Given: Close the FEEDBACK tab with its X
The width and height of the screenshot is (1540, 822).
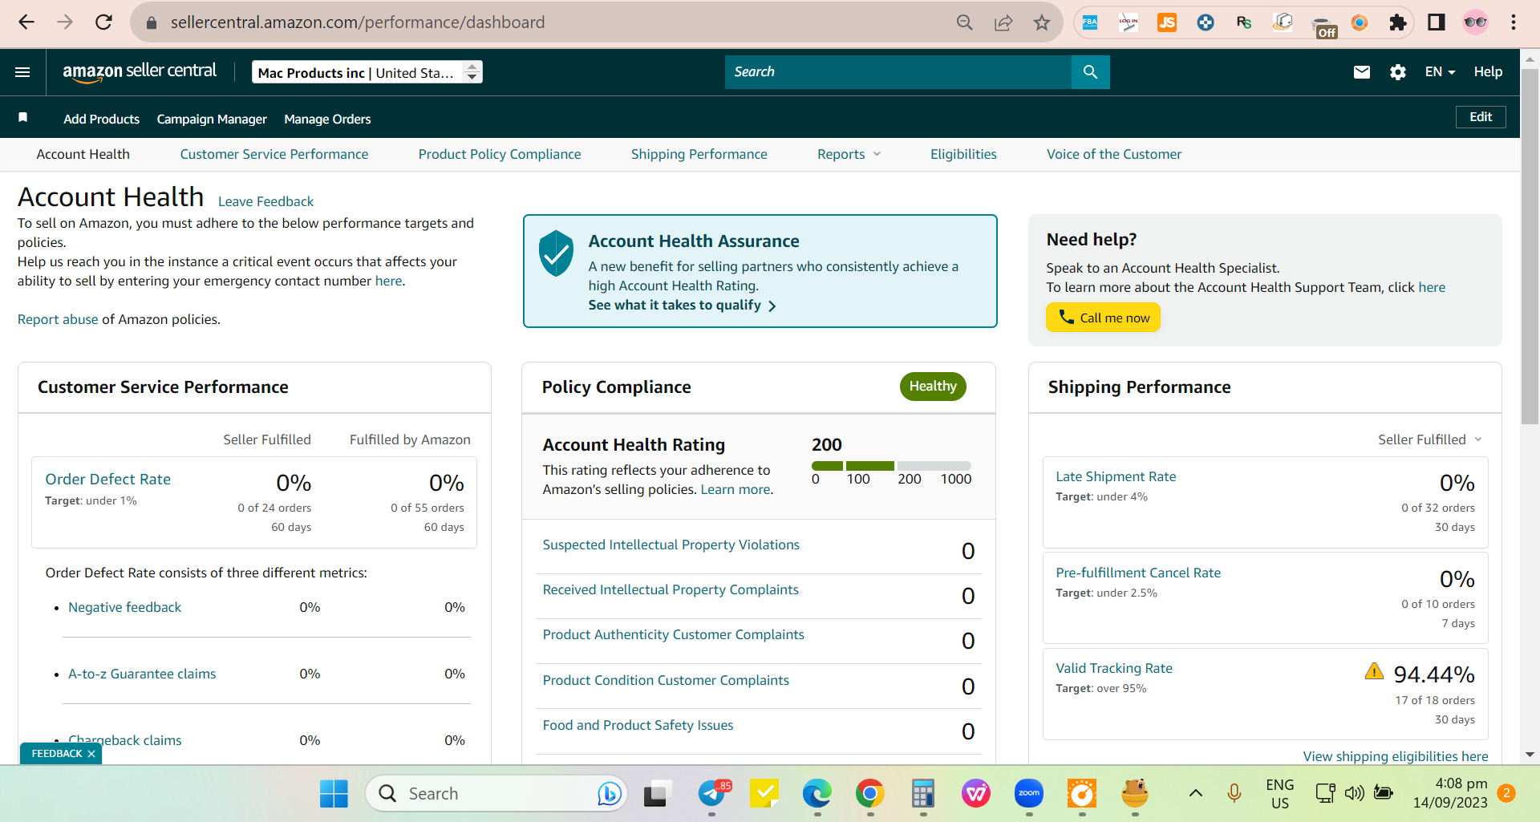Looking at the screenshot, I should pos(91,754).
